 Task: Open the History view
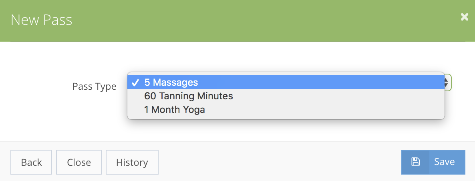[x=132, y=162]
